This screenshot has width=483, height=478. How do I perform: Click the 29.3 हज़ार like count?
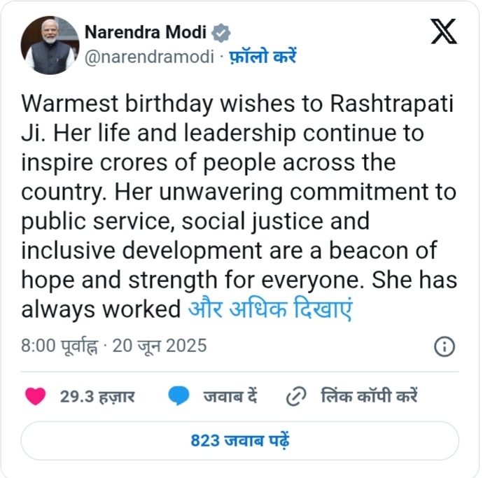click(97, 397)
